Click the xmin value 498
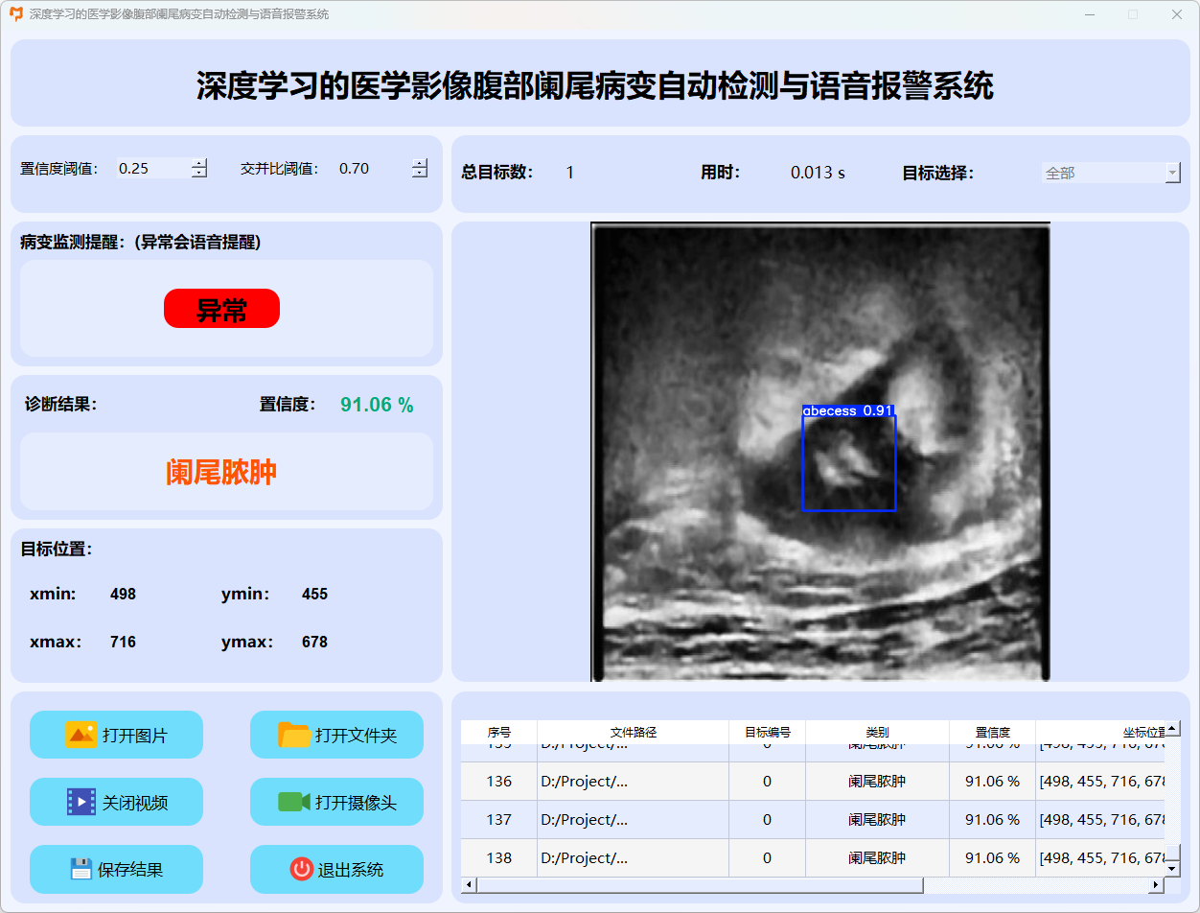This screenshot has height=913, width=1200. coord(123,595)
